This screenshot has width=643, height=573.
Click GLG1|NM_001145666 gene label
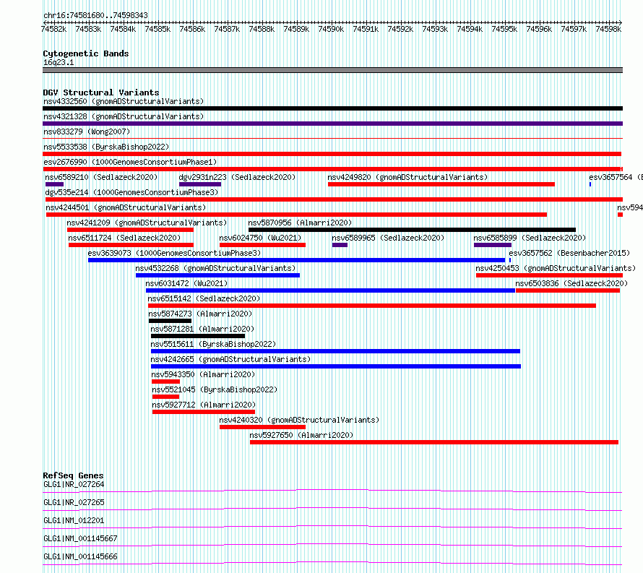tap(80, 556)
